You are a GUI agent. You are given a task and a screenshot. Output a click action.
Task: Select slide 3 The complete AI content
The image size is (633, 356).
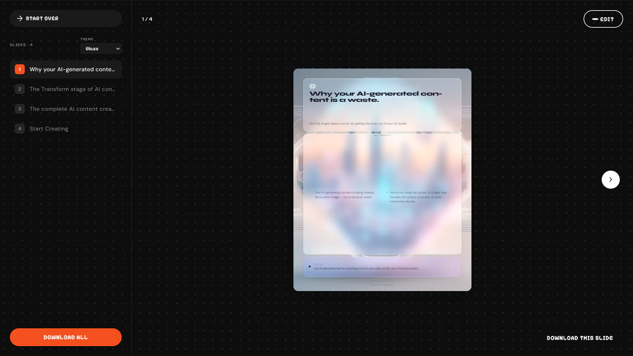click(x=66, y=109)
